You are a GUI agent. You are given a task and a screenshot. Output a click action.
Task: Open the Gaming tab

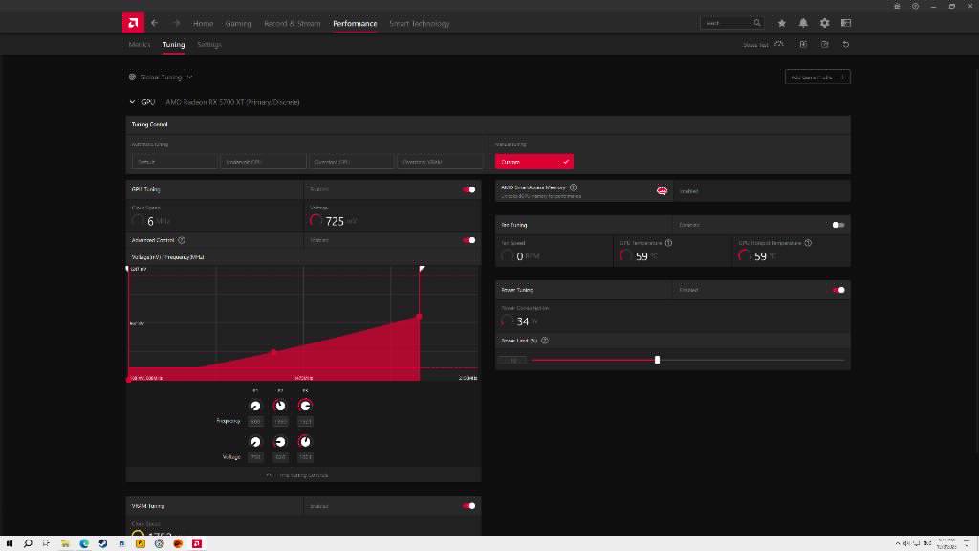point(238,24)
